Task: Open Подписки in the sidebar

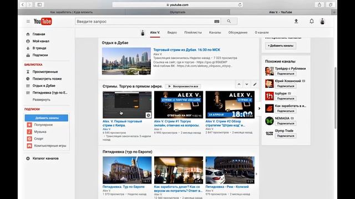Action: pos(40,55)
